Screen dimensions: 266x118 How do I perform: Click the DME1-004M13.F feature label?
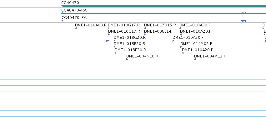pos(210,56)
